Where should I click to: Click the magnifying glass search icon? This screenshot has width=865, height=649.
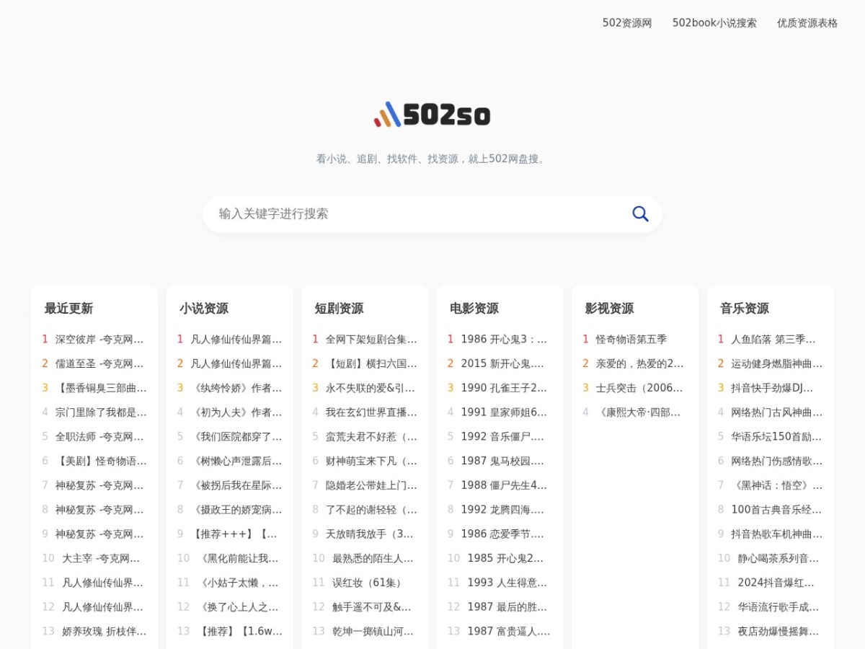(x=640, y=213)
